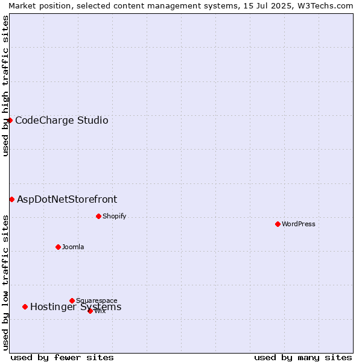
Task: Click the "Hostinger Systems" label text
Action: pyautogui.click(x=76, y=307)
